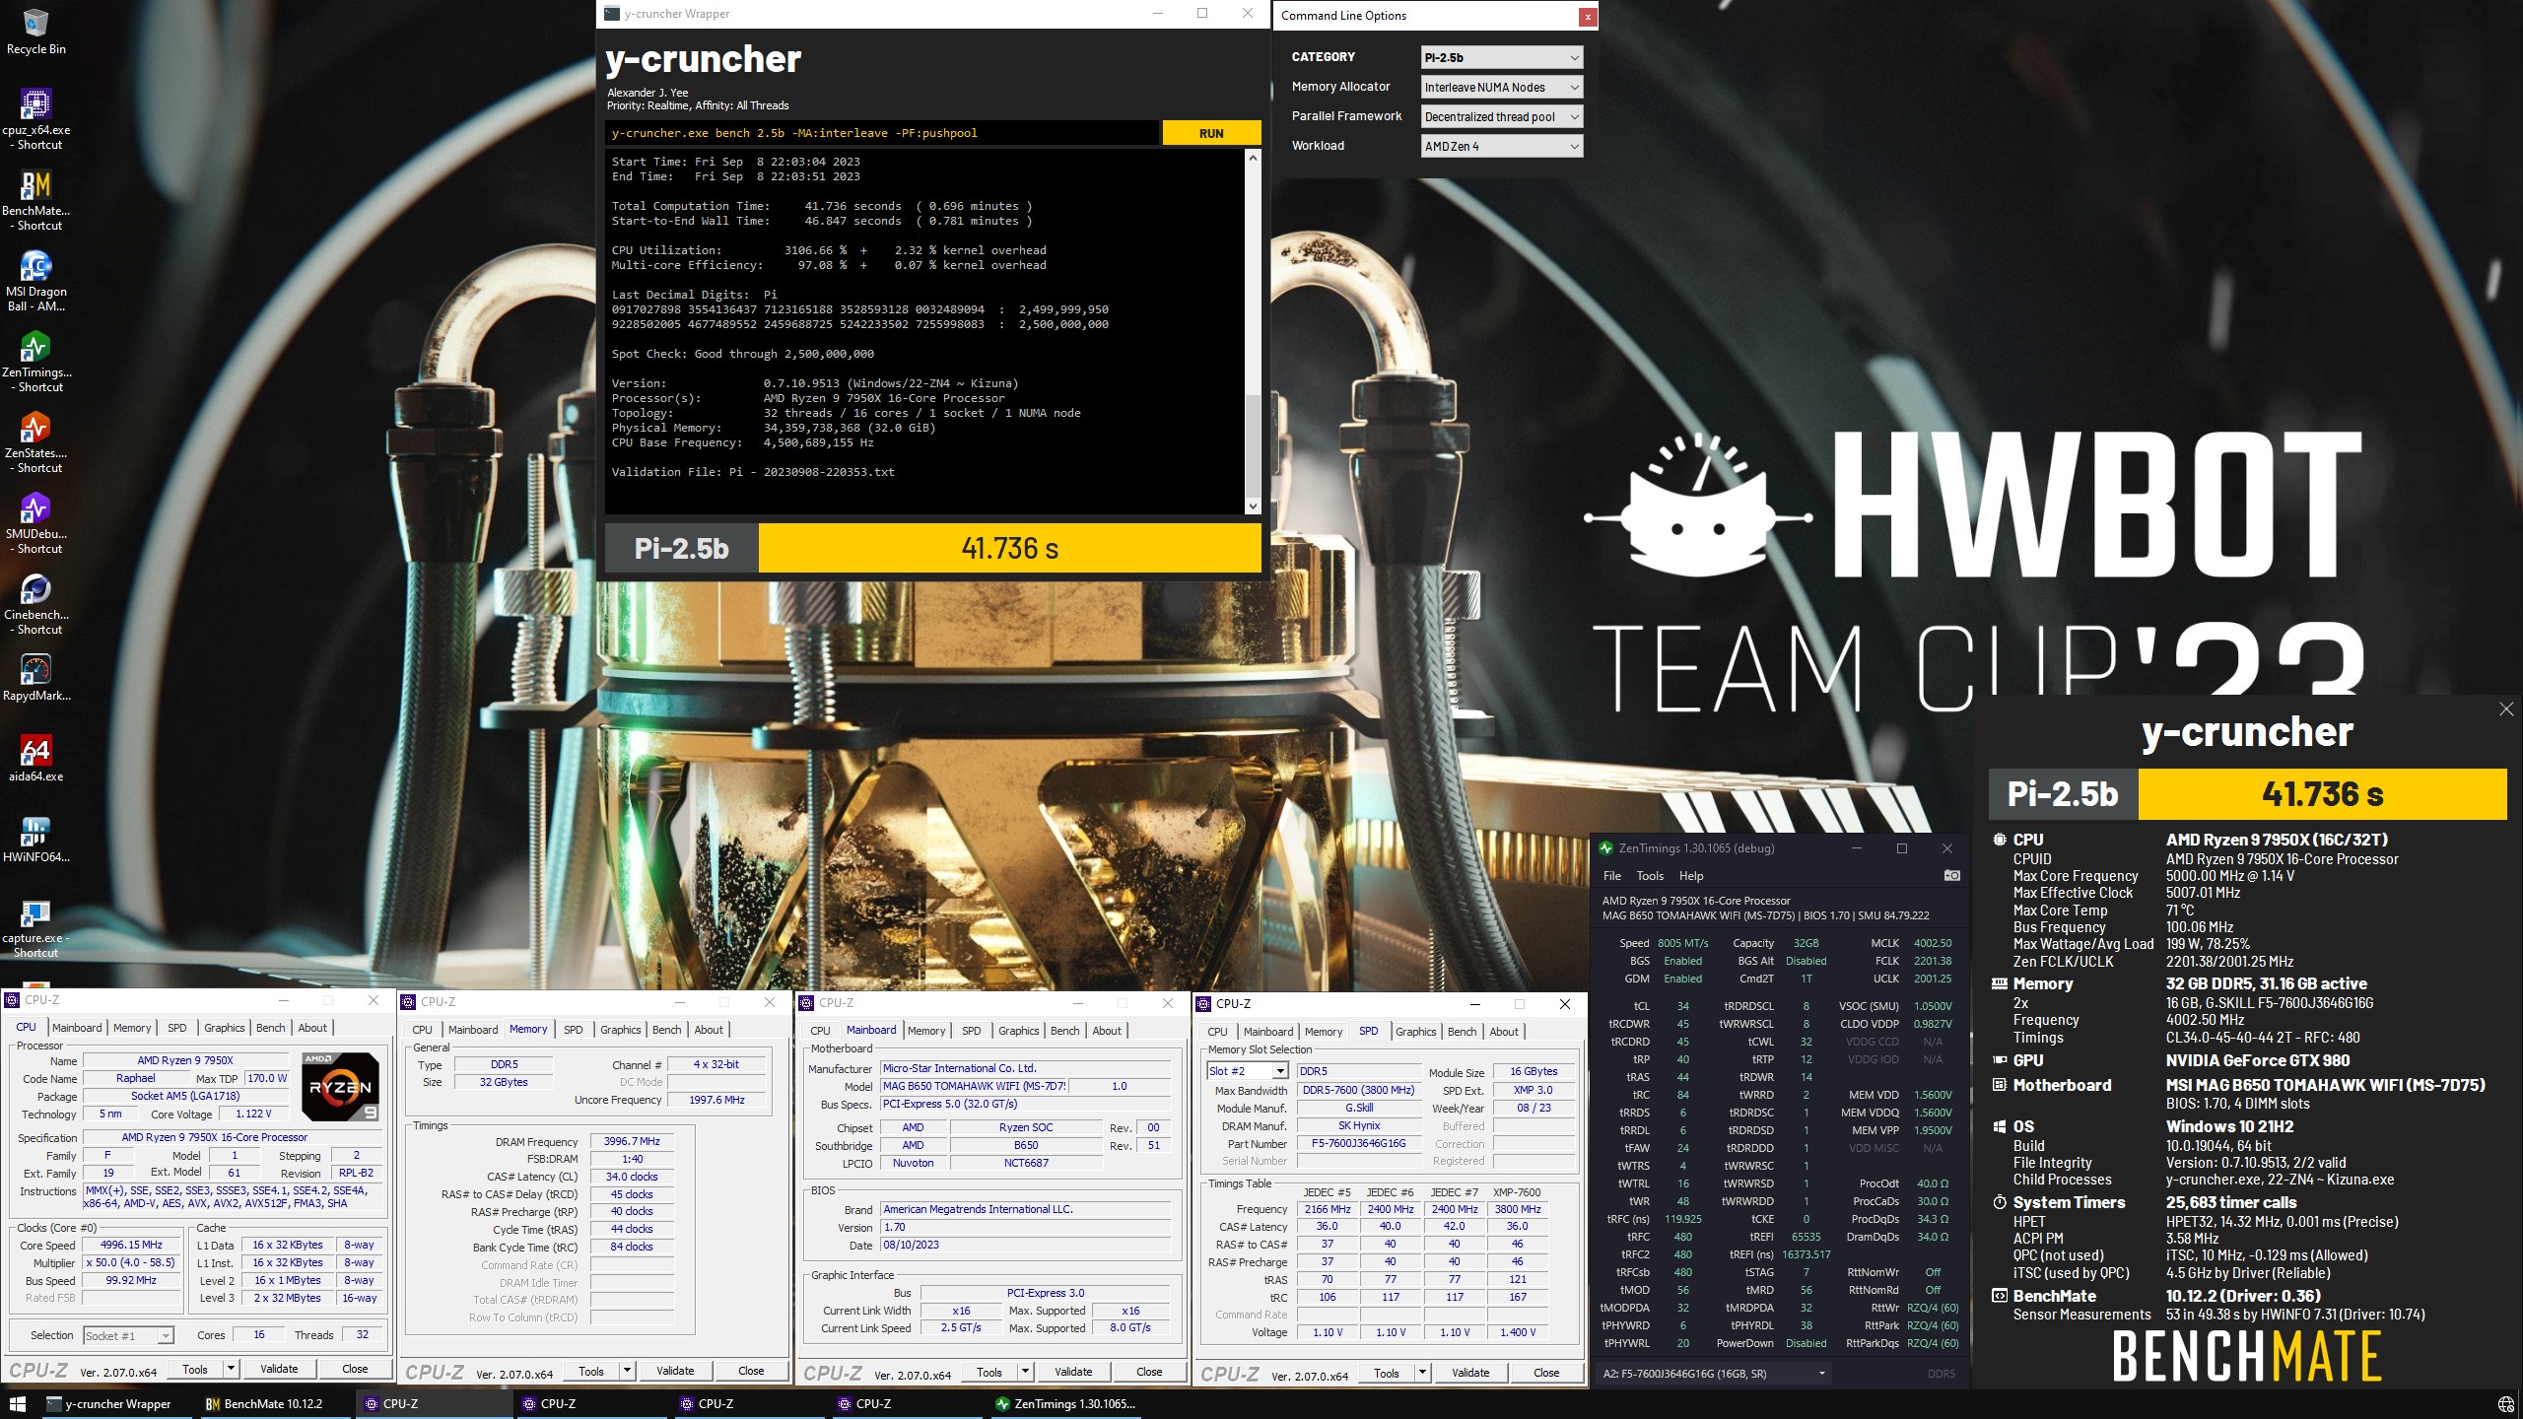Click the 41.736 s result bar in wrapper

point(1009,548)
